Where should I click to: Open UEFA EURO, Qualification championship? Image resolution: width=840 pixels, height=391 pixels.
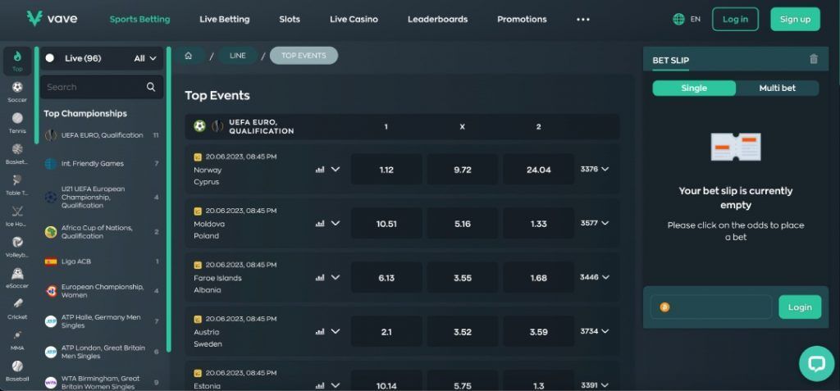[x=101, y=135]
